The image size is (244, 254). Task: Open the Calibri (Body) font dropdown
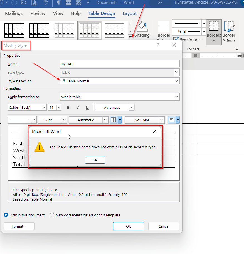click(x=44, y=107)
